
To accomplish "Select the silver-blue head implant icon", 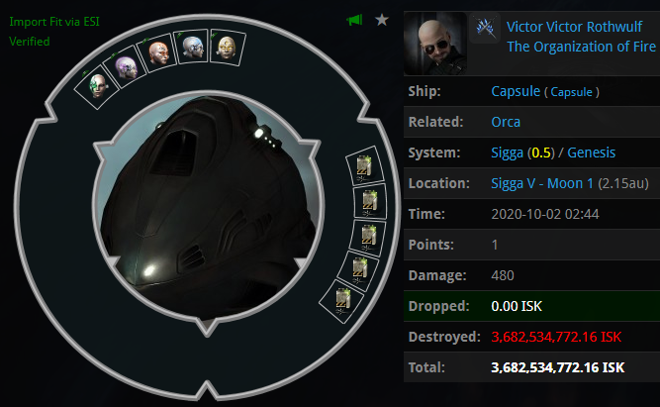I will click(192, 47).
